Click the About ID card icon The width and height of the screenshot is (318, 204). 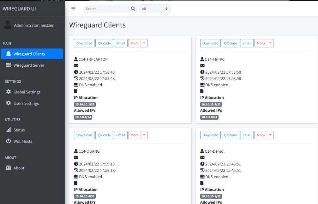[x=8, y=168]
